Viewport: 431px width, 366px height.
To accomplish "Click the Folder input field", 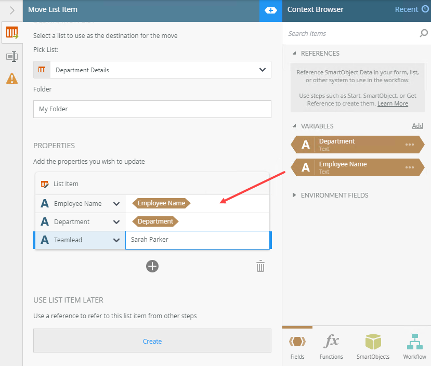I will click(x=152, y=109).
